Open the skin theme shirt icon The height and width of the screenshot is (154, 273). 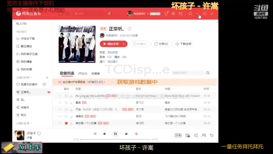pyautogui.click(x=166, y=13)
